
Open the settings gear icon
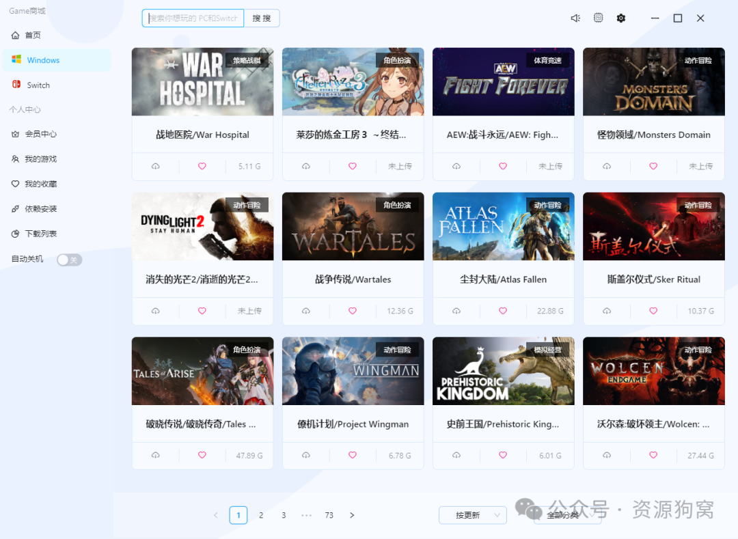[x=620, y=18]
